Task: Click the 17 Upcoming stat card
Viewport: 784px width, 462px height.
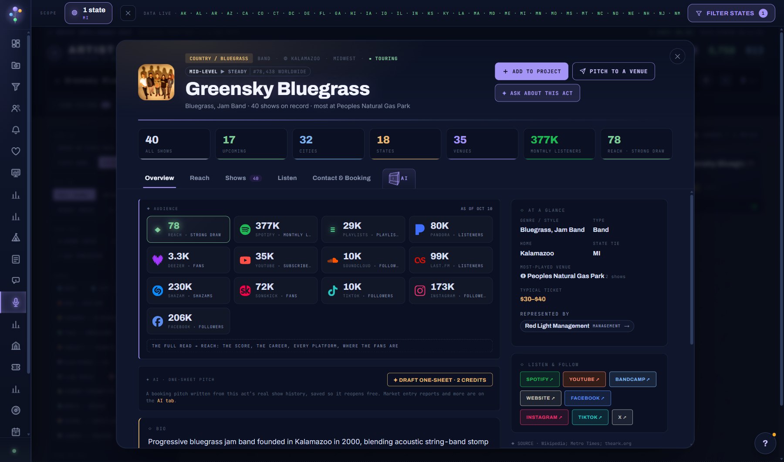Action: [x=251, y=144]
